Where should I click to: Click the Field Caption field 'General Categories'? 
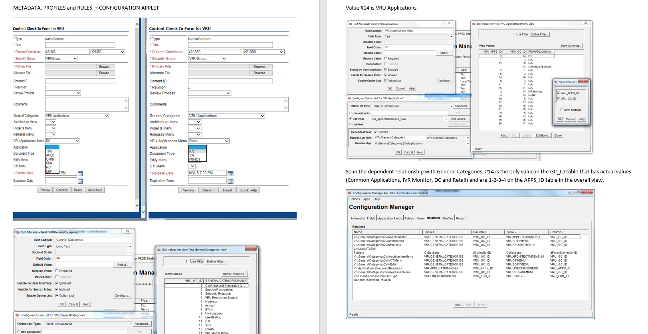click(x=93, y=240)
